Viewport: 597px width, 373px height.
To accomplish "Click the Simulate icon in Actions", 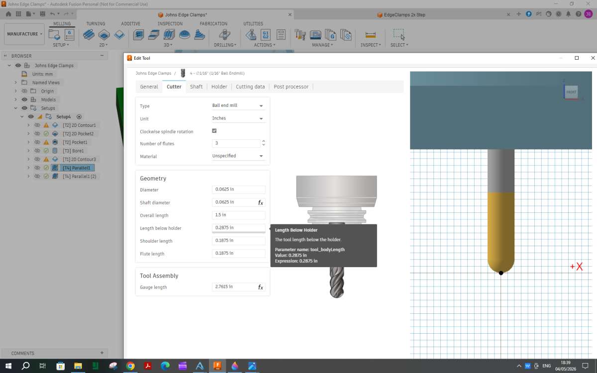I will [250, 35].
